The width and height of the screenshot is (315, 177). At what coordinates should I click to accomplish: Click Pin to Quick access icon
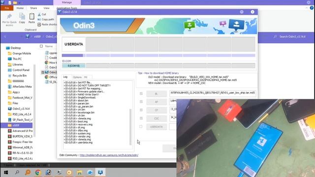coord(9,16)
